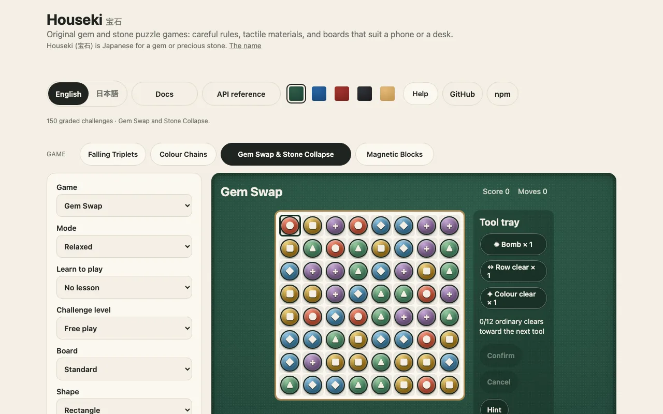Choose the red theme swatch
Viewport: 663px width, 414px height.
[x=342, y=94]
